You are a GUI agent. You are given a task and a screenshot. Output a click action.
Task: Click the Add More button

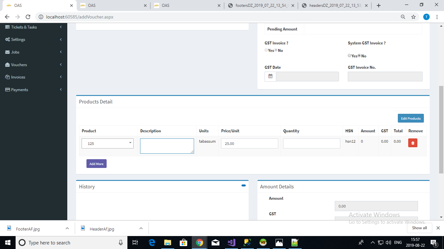pos(96,164)
